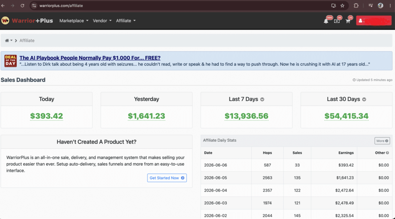Select the 2026-06-05 date cell

point(215,178)
